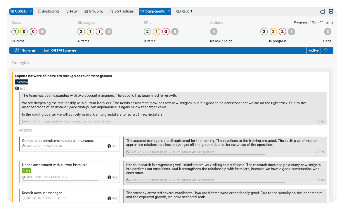Click the trash reset icon in the toolbar
344x210 pixels.
331,11
